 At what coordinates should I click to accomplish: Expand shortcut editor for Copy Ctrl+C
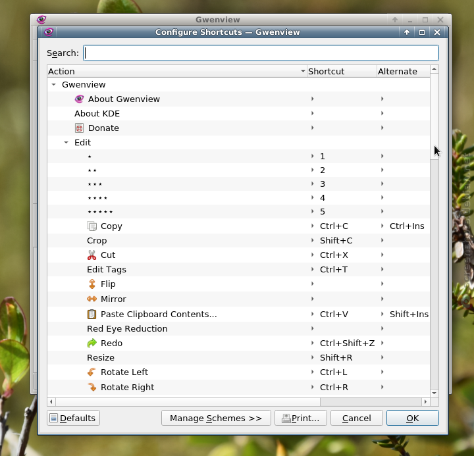click(312, 226)
